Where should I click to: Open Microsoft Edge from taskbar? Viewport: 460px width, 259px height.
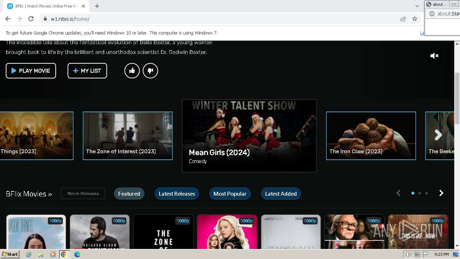[77, 254]
